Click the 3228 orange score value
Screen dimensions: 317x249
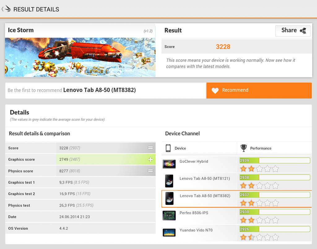(x=223, y=47)
